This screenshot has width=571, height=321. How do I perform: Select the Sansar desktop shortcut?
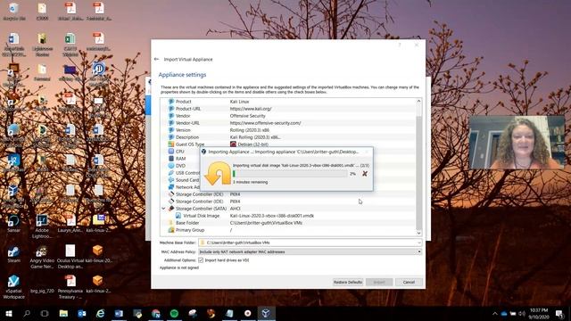click(x=13, y=224)
